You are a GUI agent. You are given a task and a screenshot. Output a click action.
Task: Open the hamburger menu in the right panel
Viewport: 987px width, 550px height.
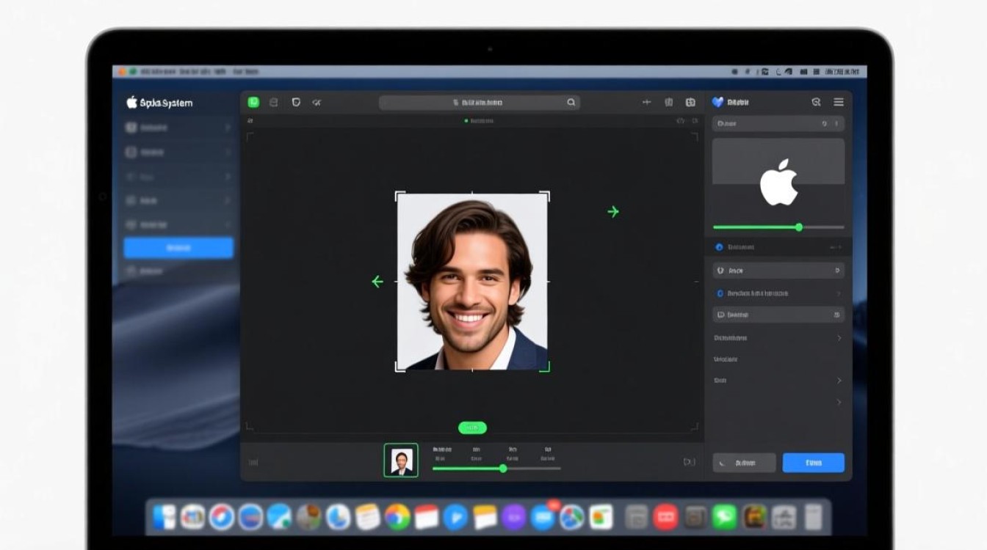(839, 103)
